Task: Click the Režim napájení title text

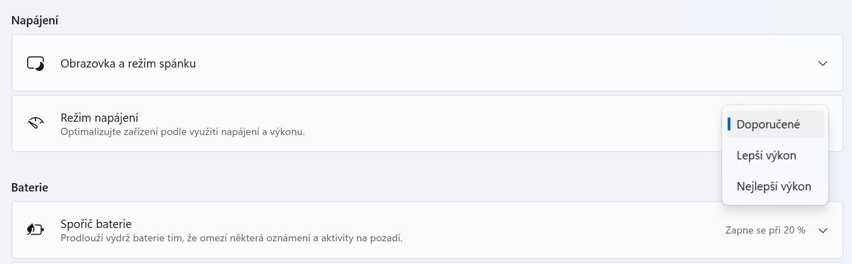Action: coord(99,117)
